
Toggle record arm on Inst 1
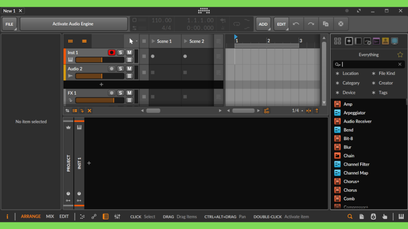[x=112, y=52]
